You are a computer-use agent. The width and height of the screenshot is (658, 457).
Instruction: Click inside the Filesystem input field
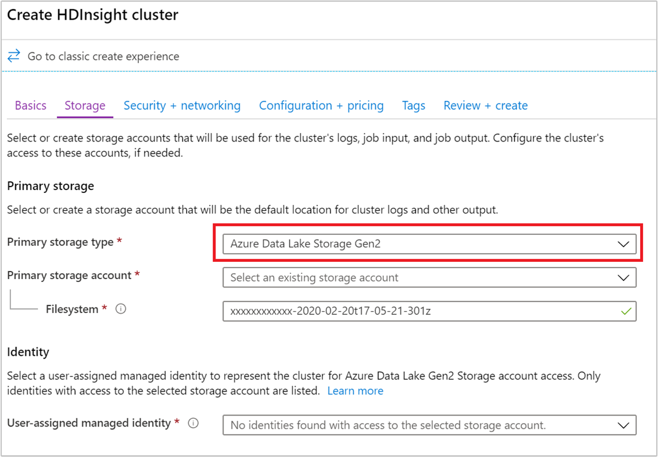click(x=403, y=311)
